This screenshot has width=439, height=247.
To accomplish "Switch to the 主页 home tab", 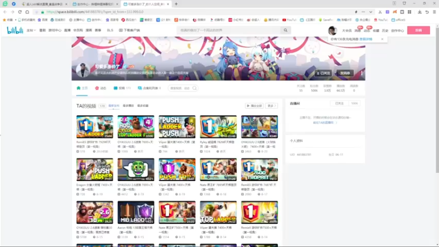I will (82, 88).
